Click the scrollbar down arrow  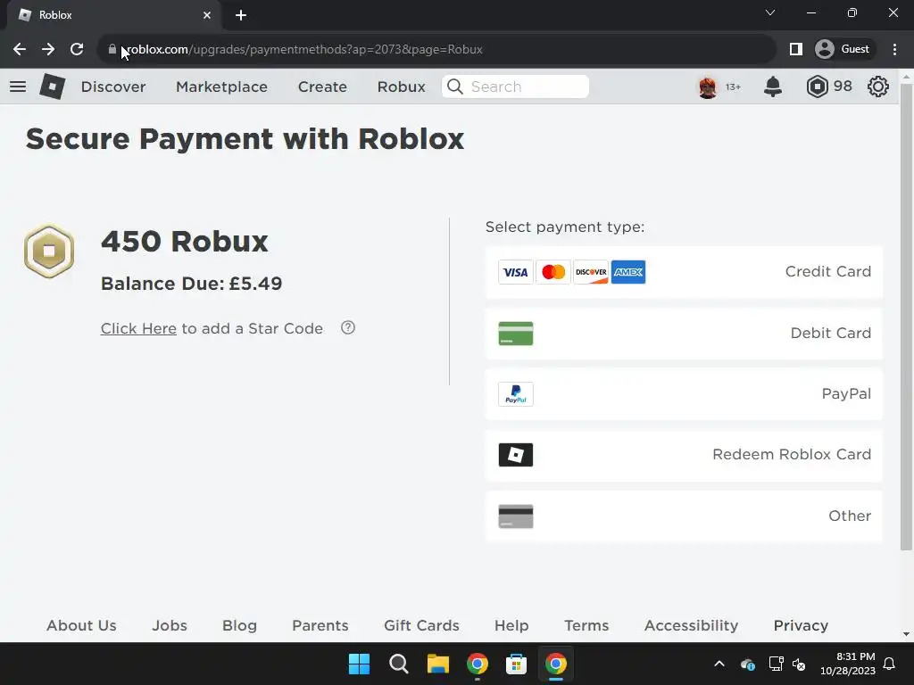coord(907,634)
